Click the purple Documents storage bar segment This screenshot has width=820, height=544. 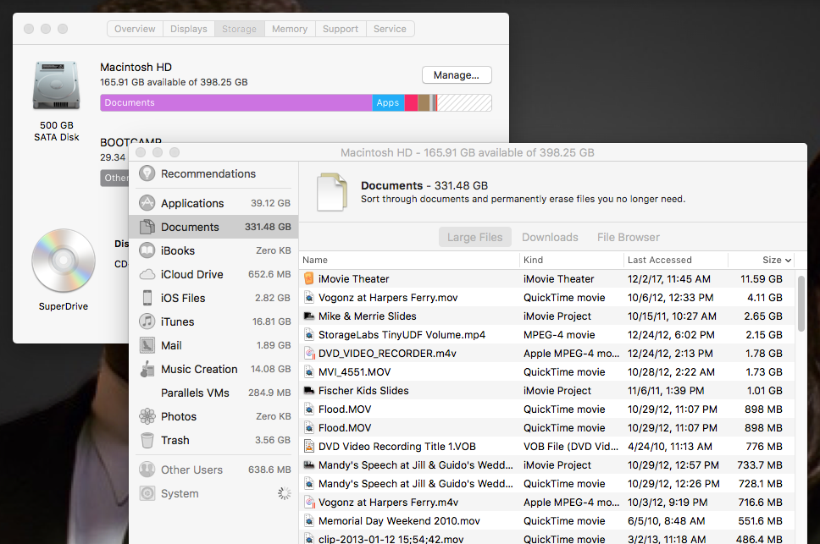coord(235,103)
